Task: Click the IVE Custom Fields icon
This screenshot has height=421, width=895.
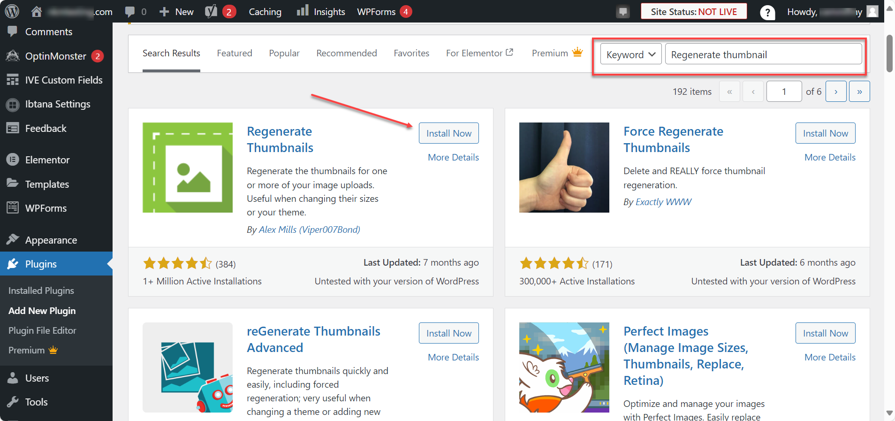Action: [13, 80]
